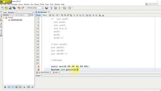Open the Debug Project dropdown arrow
Screen dimensions: 161x91
pos(67,8)
